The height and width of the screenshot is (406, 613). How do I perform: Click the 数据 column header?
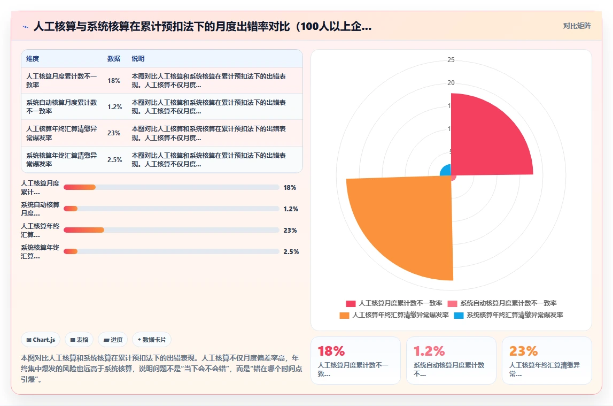(114, 59)
